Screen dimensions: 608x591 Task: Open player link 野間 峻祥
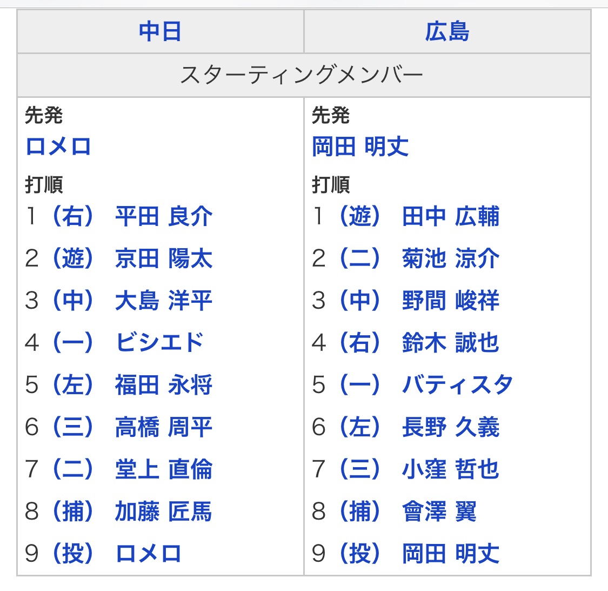(451, 300)
